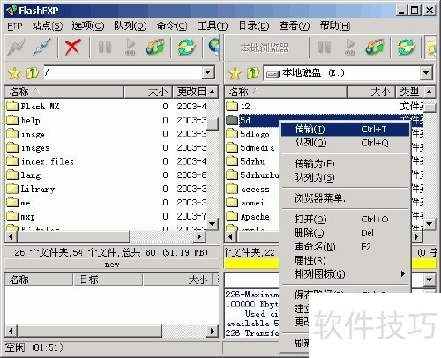Screen dimensions: 441x358
Task: Click the FlashFXP title bar icon
Action: [x=11, y=11]
